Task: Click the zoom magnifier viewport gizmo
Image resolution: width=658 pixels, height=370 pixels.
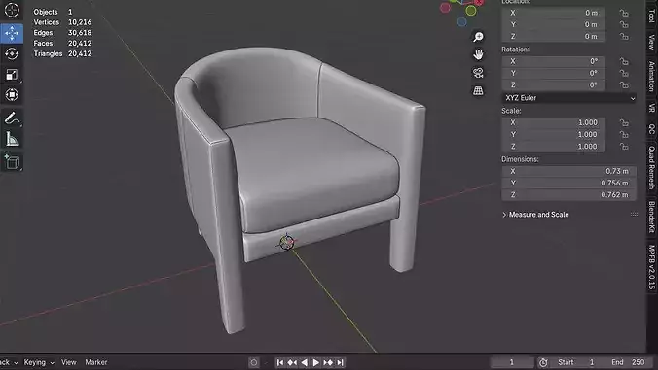Action: coord(478,37)
